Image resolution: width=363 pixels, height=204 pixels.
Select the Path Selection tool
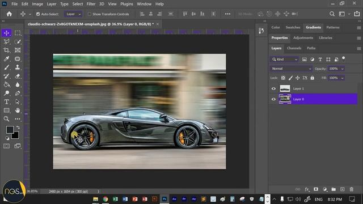(18, 102)
